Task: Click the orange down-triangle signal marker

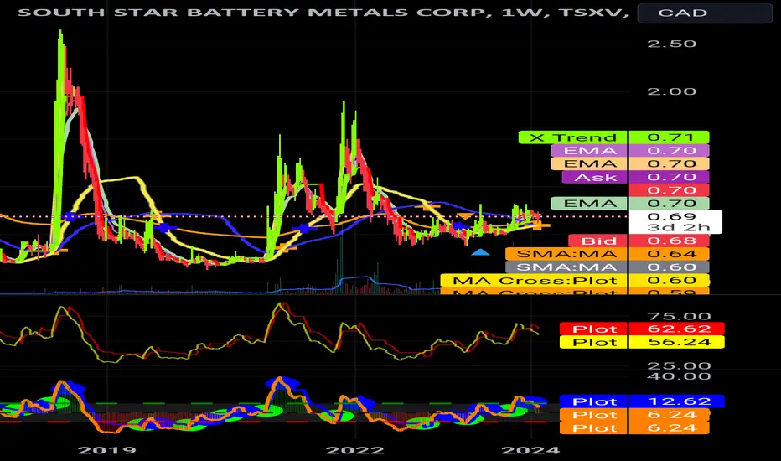Action: (464, 216)
